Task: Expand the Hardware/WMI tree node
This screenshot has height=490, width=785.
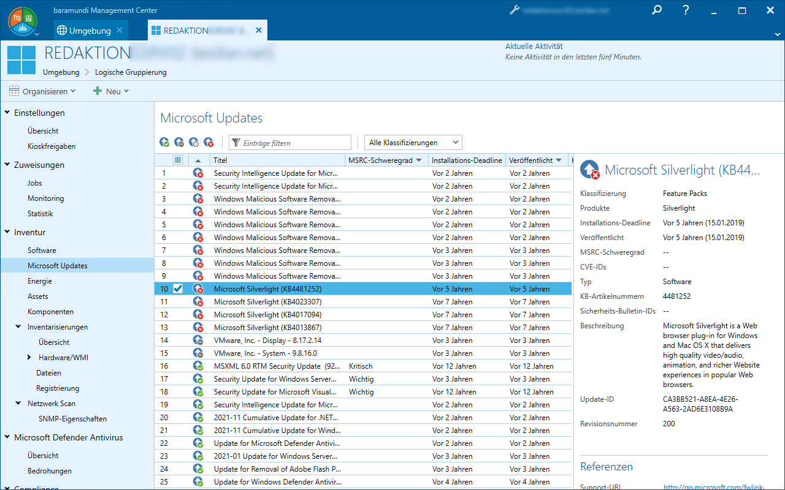Action: point(29,358)
